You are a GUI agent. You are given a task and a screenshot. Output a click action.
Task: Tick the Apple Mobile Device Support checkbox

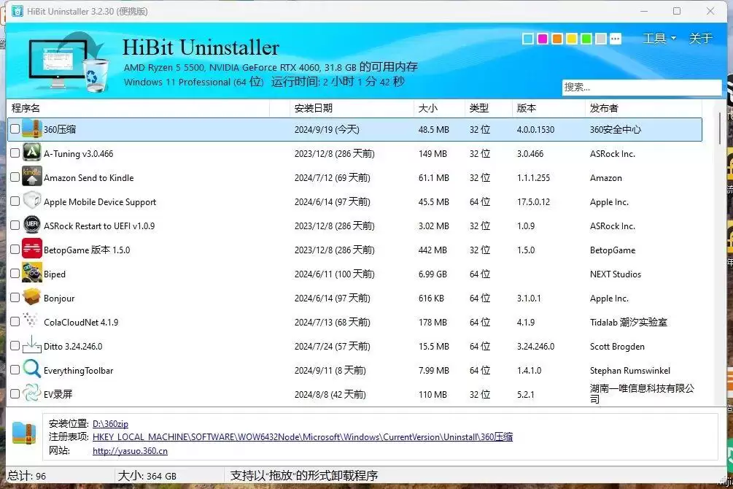coord(15,201)
